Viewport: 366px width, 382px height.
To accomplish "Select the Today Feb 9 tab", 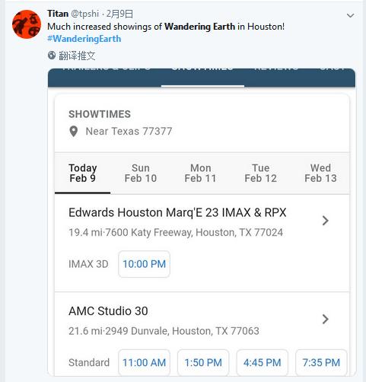I will coord(83,173).
